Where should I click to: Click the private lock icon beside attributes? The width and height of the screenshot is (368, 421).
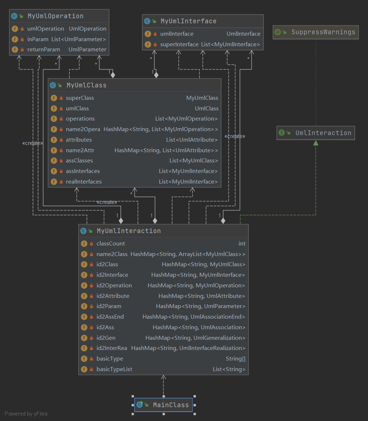point(61,140)
